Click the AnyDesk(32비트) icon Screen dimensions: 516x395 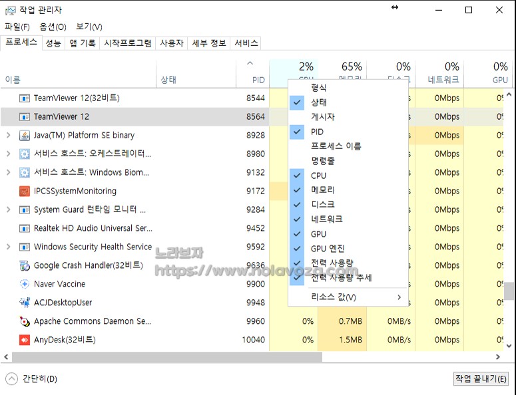coord(25,340)
